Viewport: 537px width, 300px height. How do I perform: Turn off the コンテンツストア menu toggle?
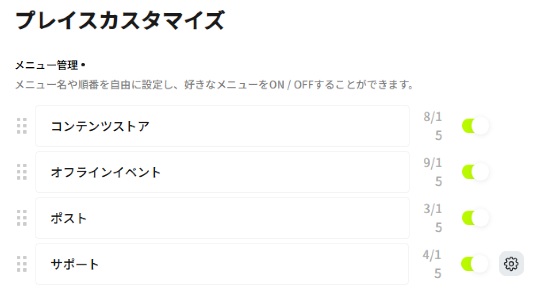coord(475,126)
